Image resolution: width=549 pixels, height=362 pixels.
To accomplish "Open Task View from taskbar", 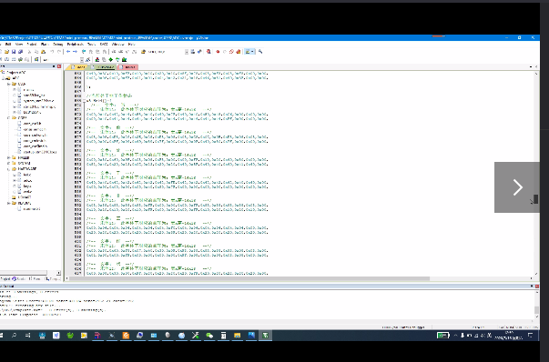I will click(x=27, y=336).
